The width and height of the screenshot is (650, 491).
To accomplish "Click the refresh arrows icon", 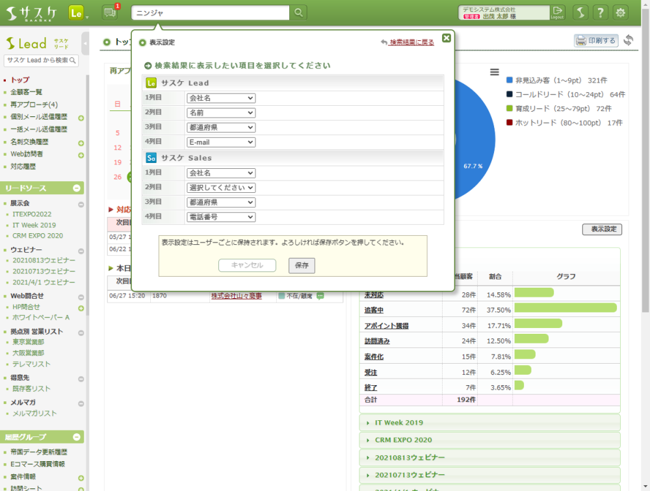I will coord(628,40).
